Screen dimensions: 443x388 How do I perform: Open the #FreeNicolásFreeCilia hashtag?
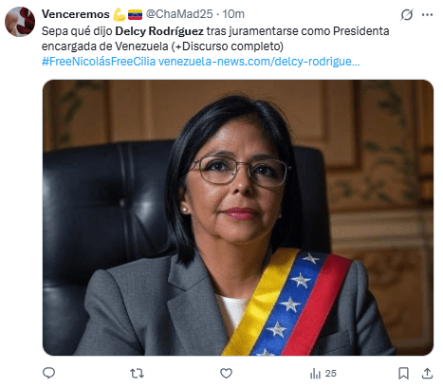point(99,62)
